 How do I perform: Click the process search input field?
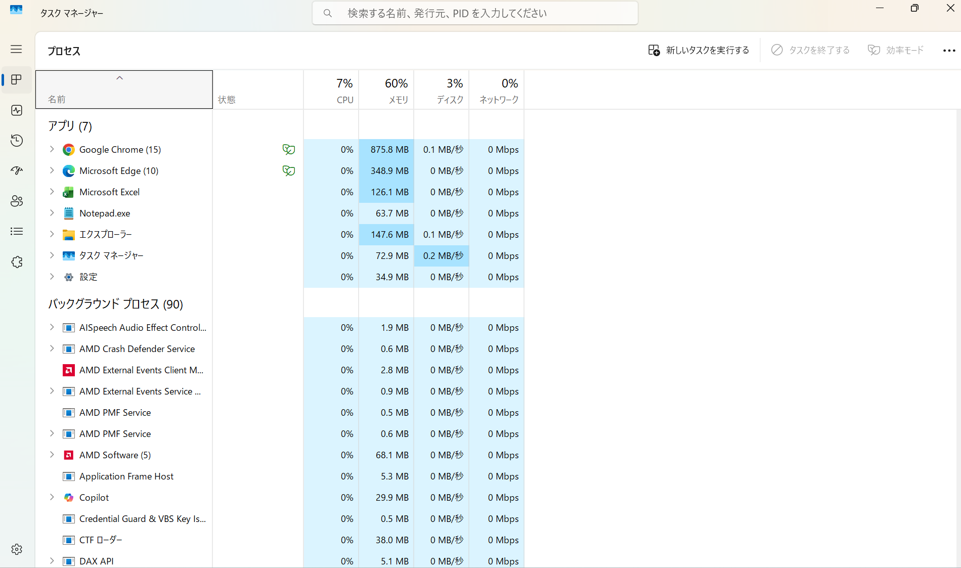point(475,13)
